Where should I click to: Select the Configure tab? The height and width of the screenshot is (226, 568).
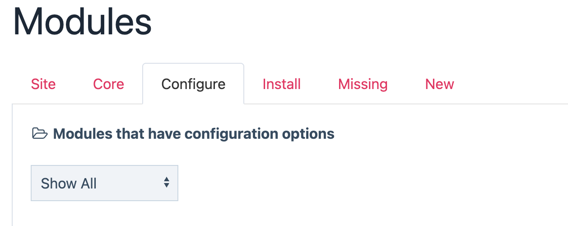click(x=193, y=84)
